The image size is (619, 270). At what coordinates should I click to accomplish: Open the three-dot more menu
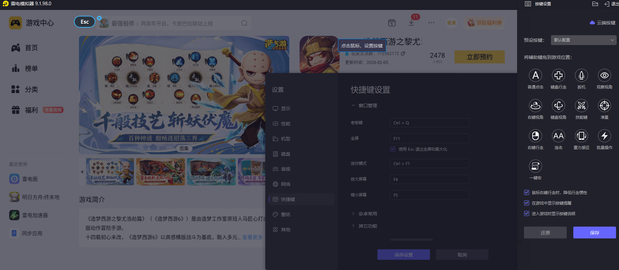click(x=431, y=23)
